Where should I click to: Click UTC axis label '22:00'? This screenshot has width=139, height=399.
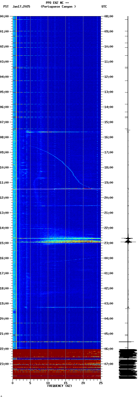pyautogui.click(x=109, y=228)
